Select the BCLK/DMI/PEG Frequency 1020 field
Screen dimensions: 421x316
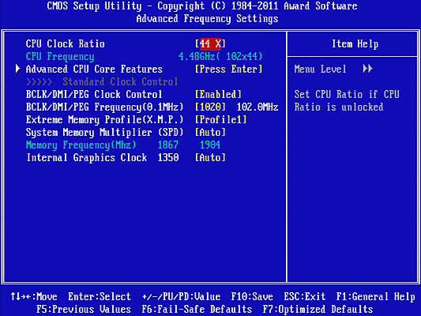pyautogui.click(x=210, y=107)
